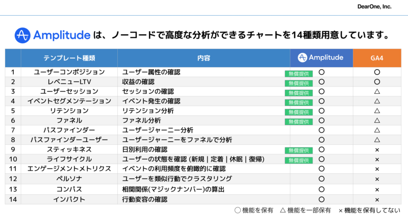Viewport: 408px width, 214px height.
Task: Click the GA4 triangle mark for リテンション row
Action: pos(377,111)
